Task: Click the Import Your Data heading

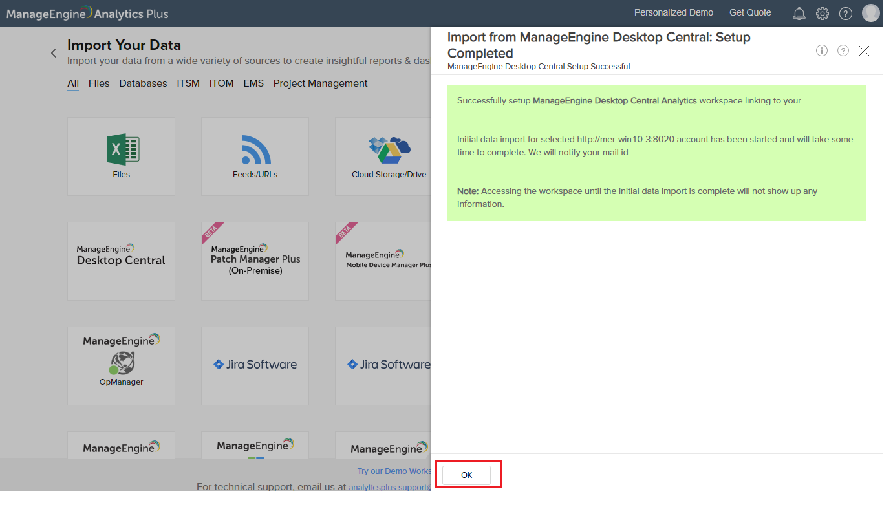Action: point(124,45)
